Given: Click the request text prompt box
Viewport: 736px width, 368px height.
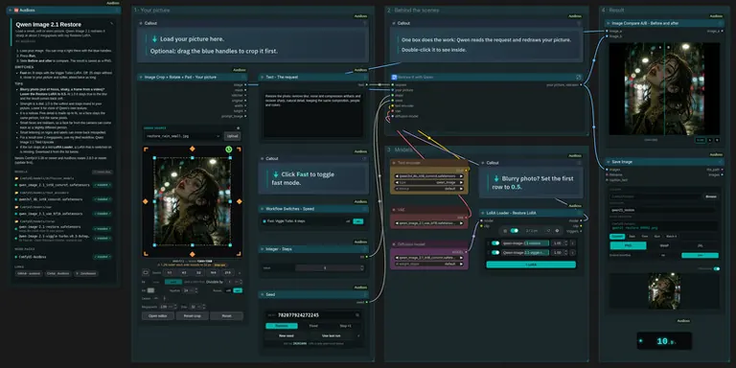Looking at the screenshot, I should click(x=313, y=115).
